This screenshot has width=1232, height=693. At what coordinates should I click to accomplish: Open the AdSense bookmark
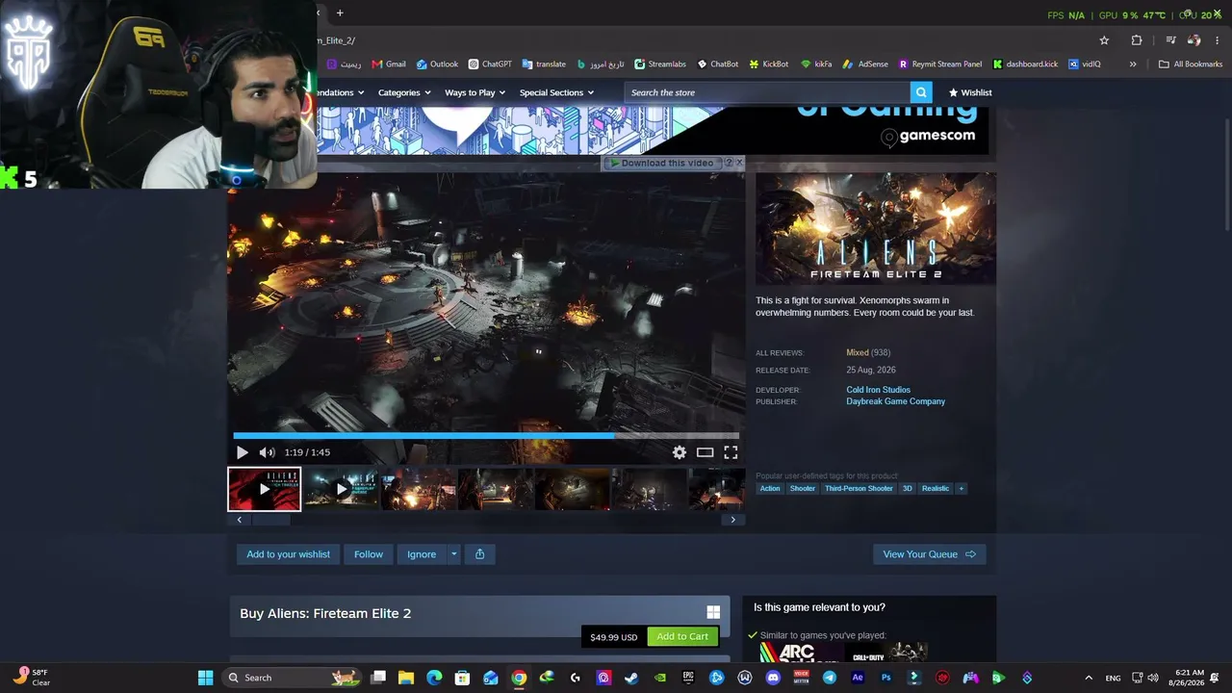click(865, 64)
